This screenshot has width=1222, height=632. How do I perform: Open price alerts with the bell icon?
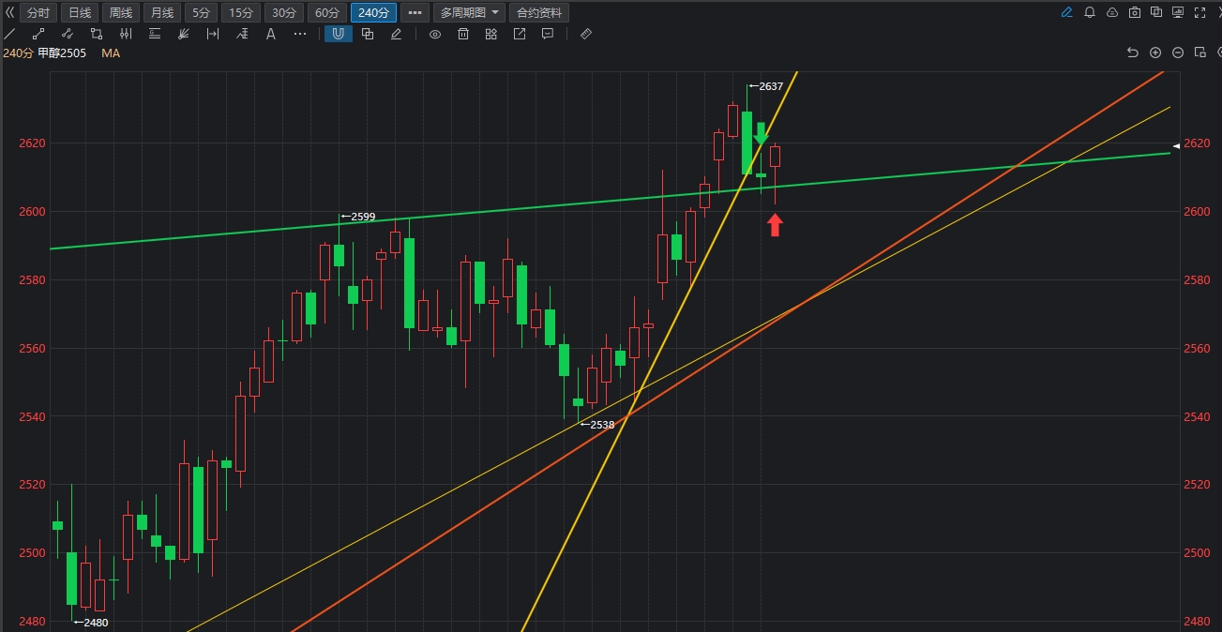pos(1090,12)
